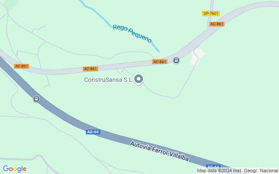Click the AC-861 shield just below DP-7601

(217, 24)
